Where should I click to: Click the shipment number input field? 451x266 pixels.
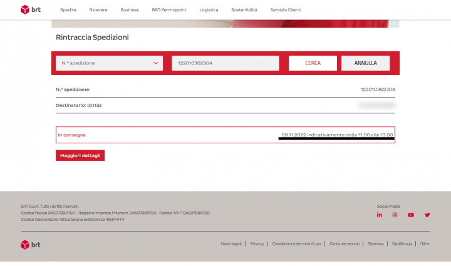click(225, 63)
